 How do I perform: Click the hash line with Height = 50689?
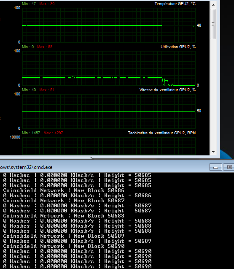77,241
